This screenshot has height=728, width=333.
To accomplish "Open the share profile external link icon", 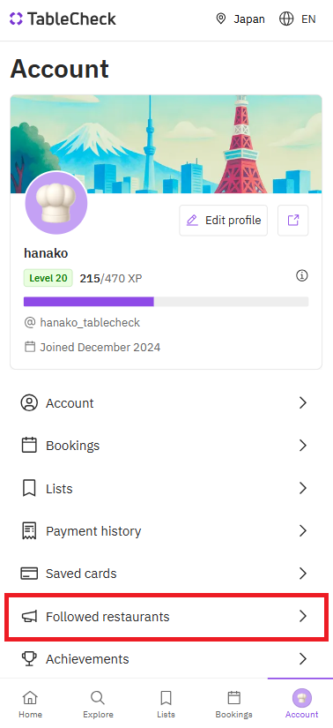I will [292, 220].
